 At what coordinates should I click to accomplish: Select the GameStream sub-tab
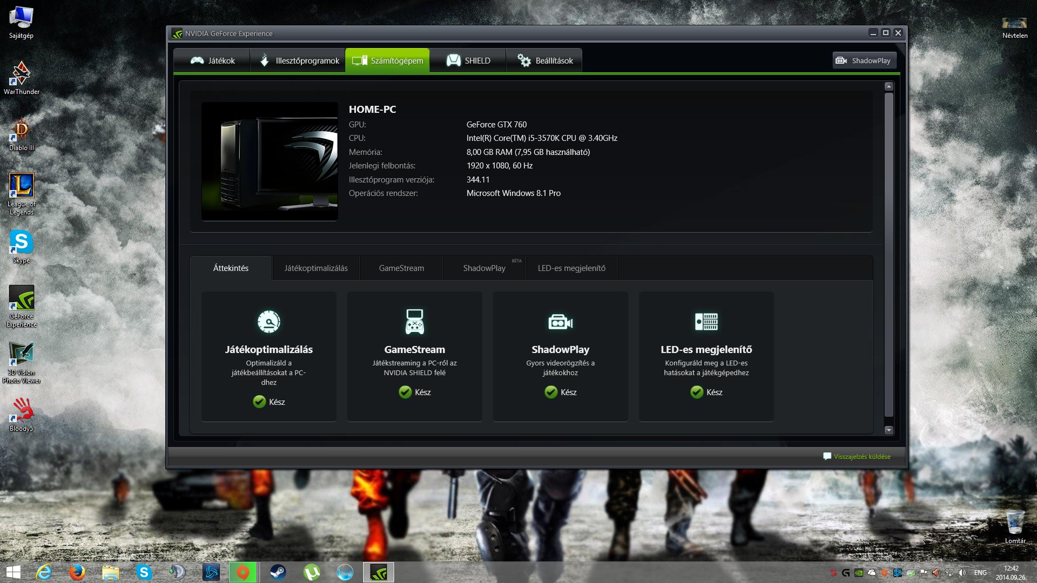[401, 268]
